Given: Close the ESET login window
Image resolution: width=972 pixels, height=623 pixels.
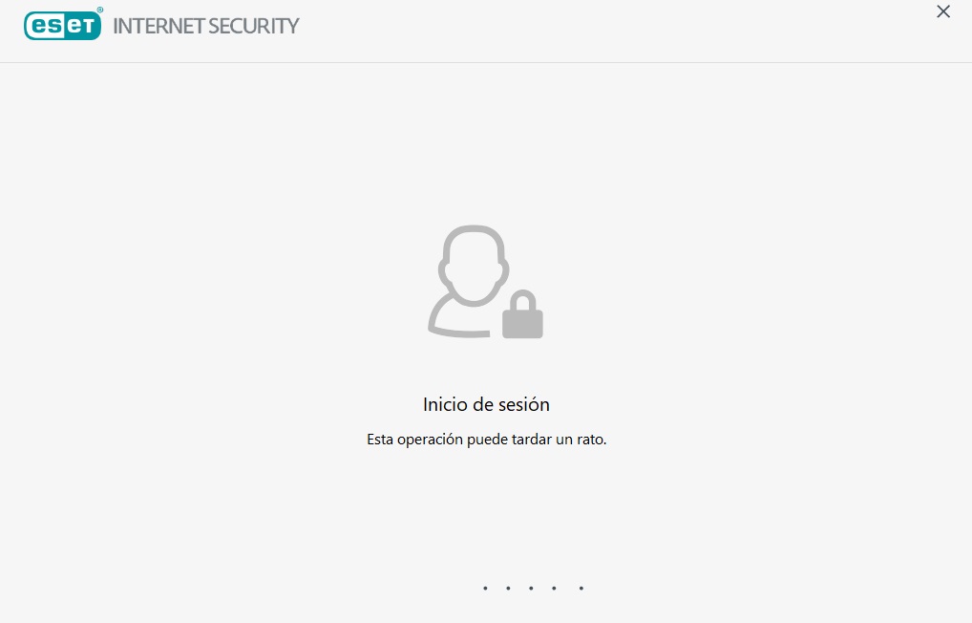Looking at the screenshot, I should click(942, 11).
